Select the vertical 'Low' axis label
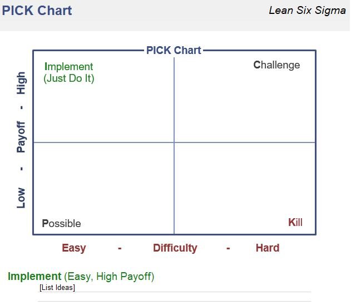 (x=21, y=198)
